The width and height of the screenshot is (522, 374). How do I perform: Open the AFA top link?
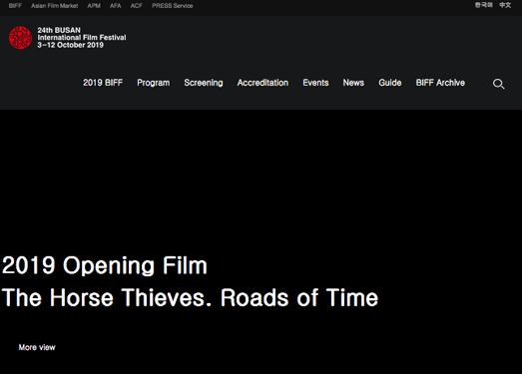click(116, 6)
